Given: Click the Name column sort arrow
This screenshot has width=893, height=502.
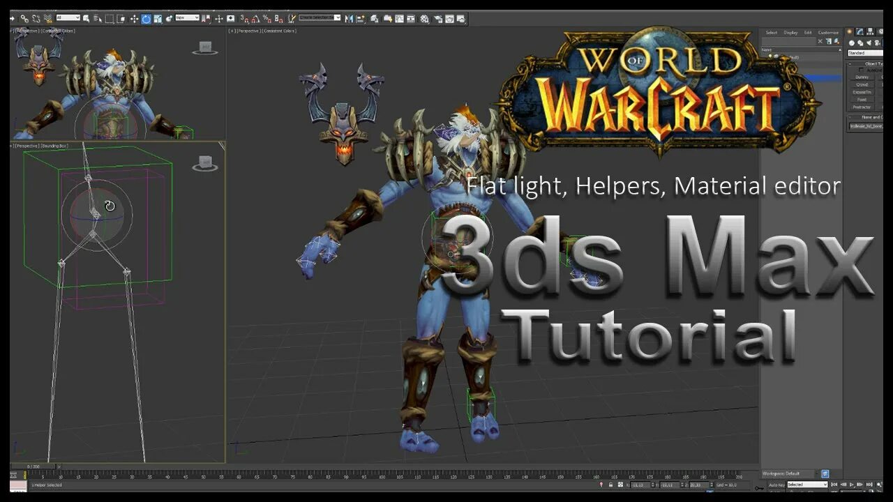Looking at the screenshot, I should tap(840, 50).
